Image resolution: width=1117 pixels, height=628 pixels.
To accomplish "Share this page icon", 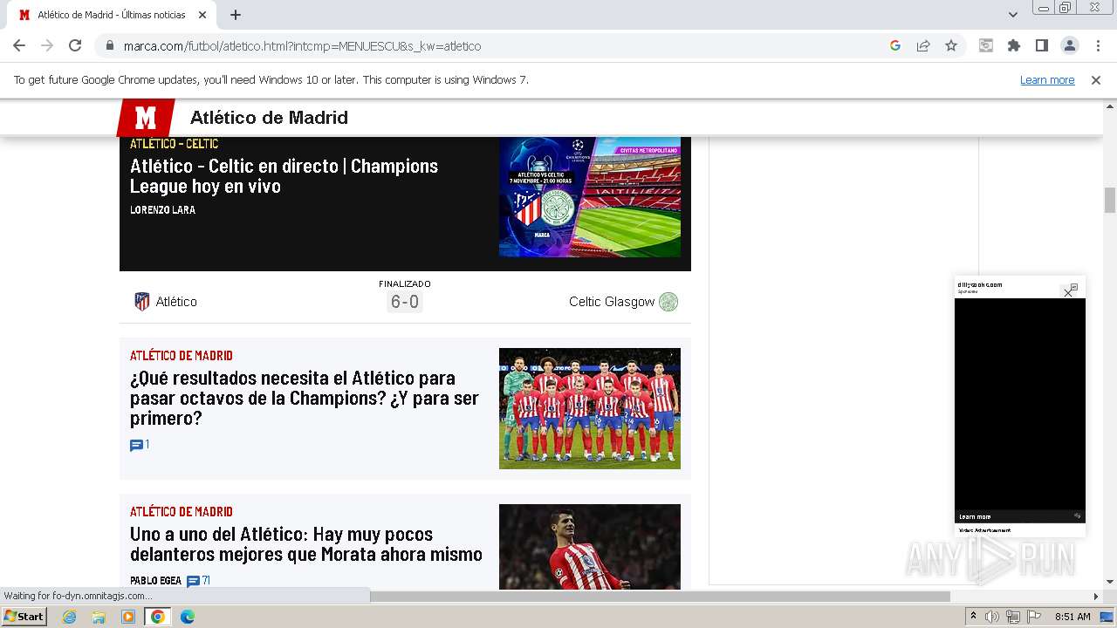I will pyautogui.click(x=923, y=45).
